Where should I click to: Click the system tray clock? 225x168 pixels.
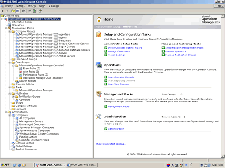217,165
